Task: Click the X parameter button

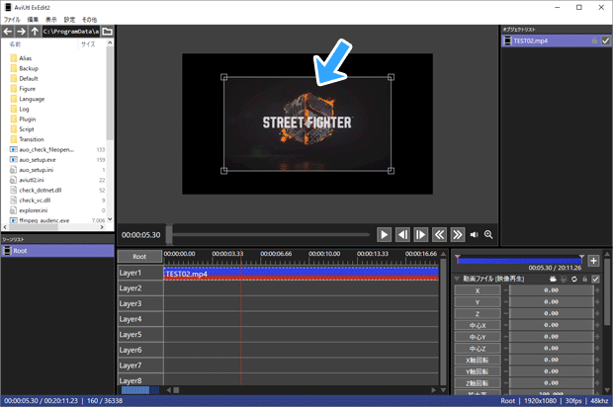Action: (478, 290)
